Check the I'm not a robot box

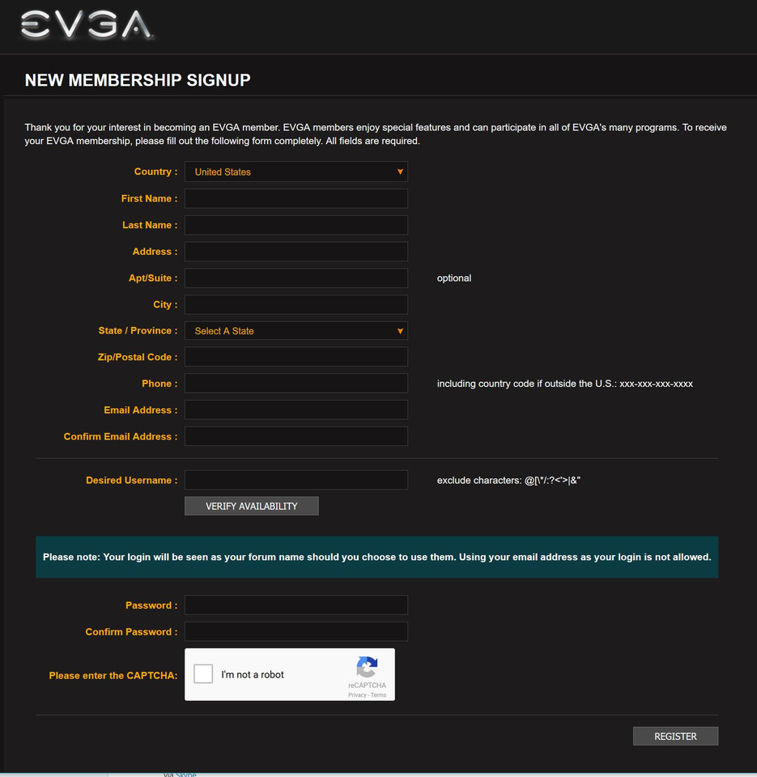pos(204,674)
